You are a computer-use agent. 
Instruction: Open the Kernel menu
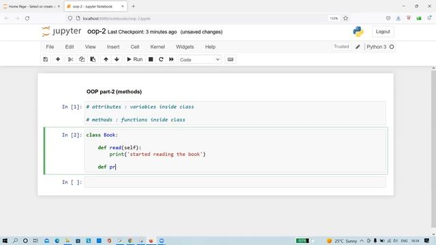(157, 47)
